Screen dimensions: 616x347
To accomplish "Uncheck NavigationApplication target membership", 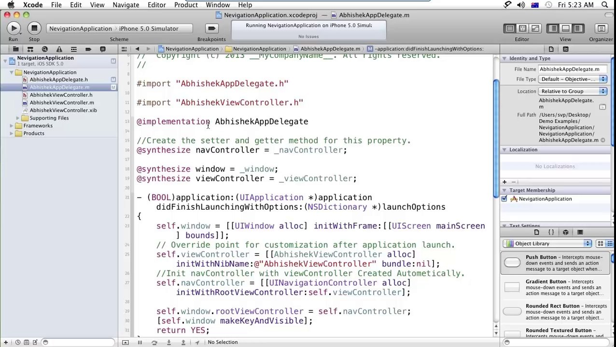I will coord(504,199).
